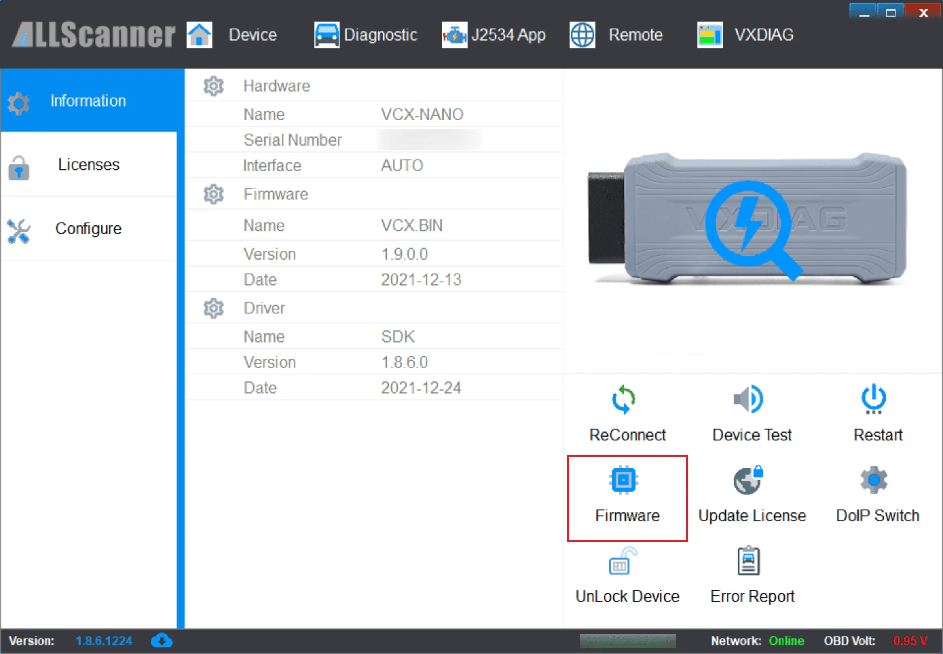The height and width of the screenshot is (654, 943).
Task: Click the Driver section gear icon
Action: click(x=213, y=308)
